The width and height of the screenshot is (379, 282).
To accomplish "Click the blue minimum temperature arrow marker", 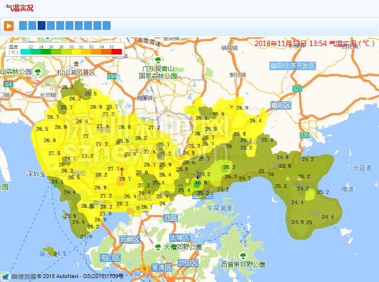I will (197, 175).
